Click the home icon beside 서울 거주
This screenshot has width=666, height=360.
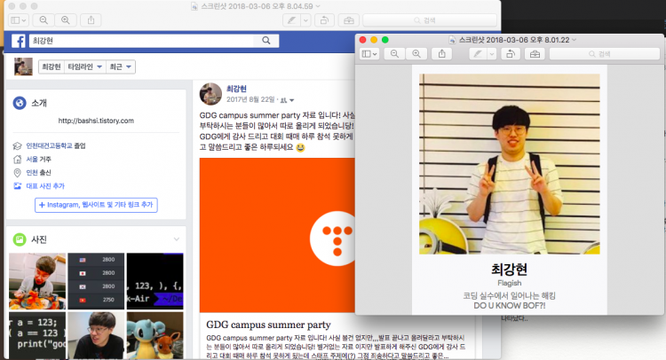(x=18, y=159)
